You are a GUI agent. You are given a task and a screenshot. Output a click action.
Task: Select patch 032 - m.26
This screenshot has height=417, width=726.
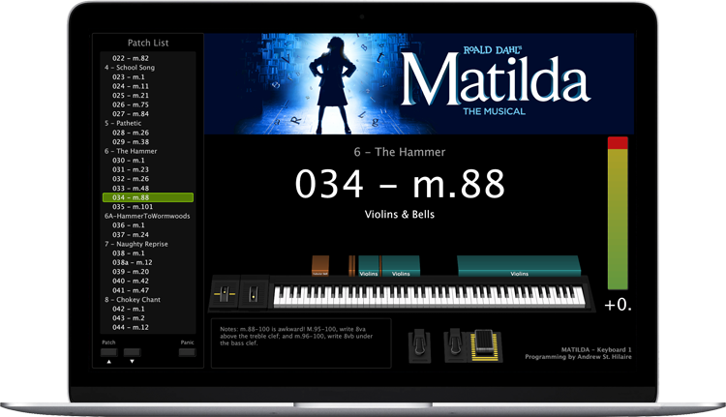(x=148, y=179)
